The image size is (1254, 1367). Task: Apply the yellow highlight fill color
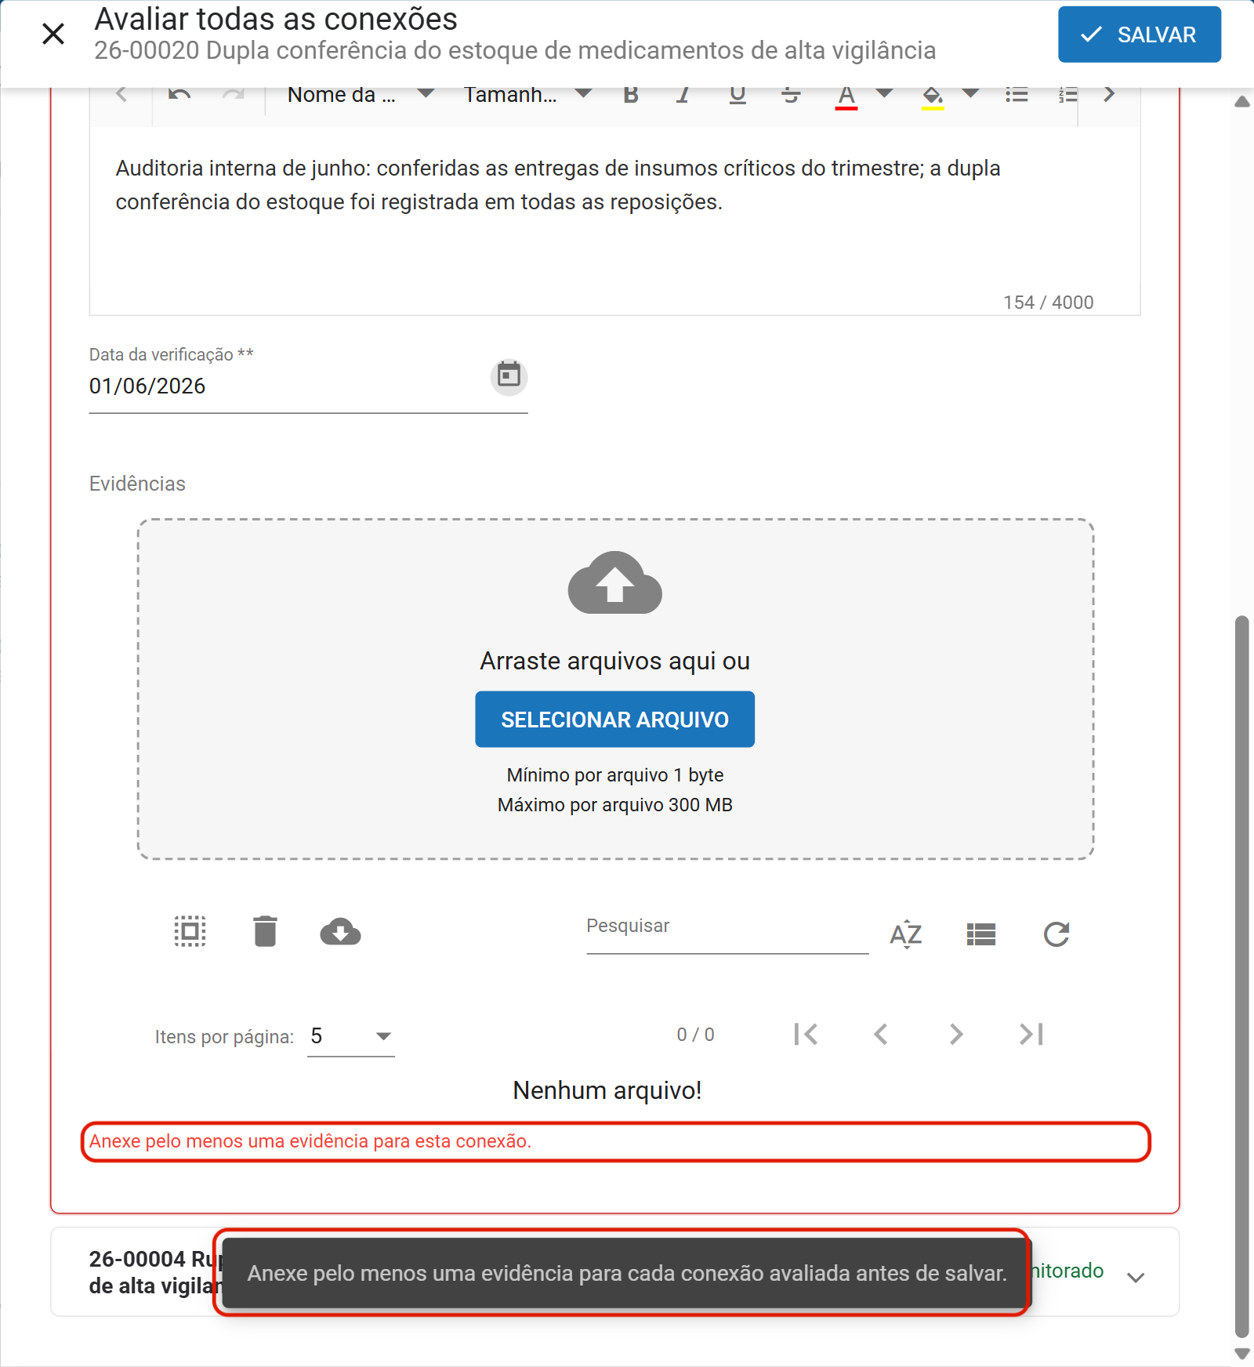pyautogui.click(x=932, y=96)
